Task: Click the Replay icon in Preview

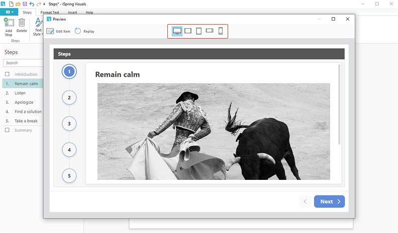Action: [78, 31]
